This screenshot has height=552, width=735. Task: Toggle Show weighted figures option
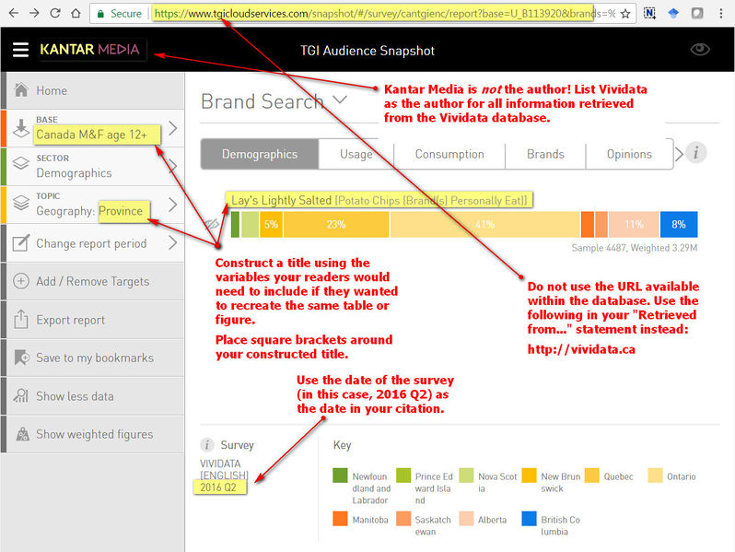coord(94,434)
